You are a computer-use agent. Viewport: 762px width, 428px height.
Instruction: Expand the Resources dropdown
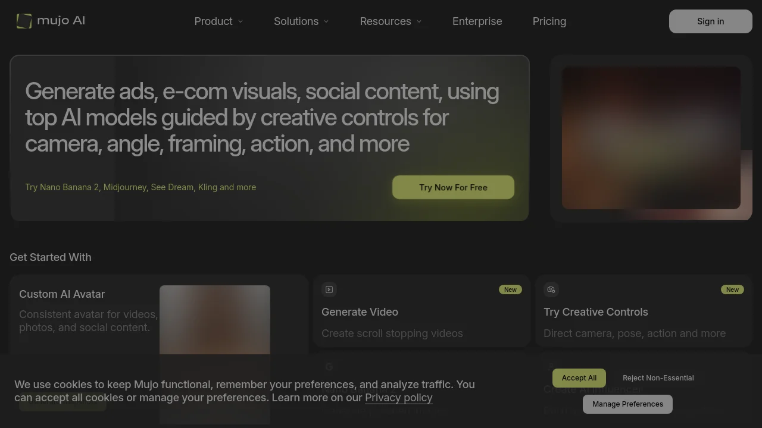coord(391,21)
